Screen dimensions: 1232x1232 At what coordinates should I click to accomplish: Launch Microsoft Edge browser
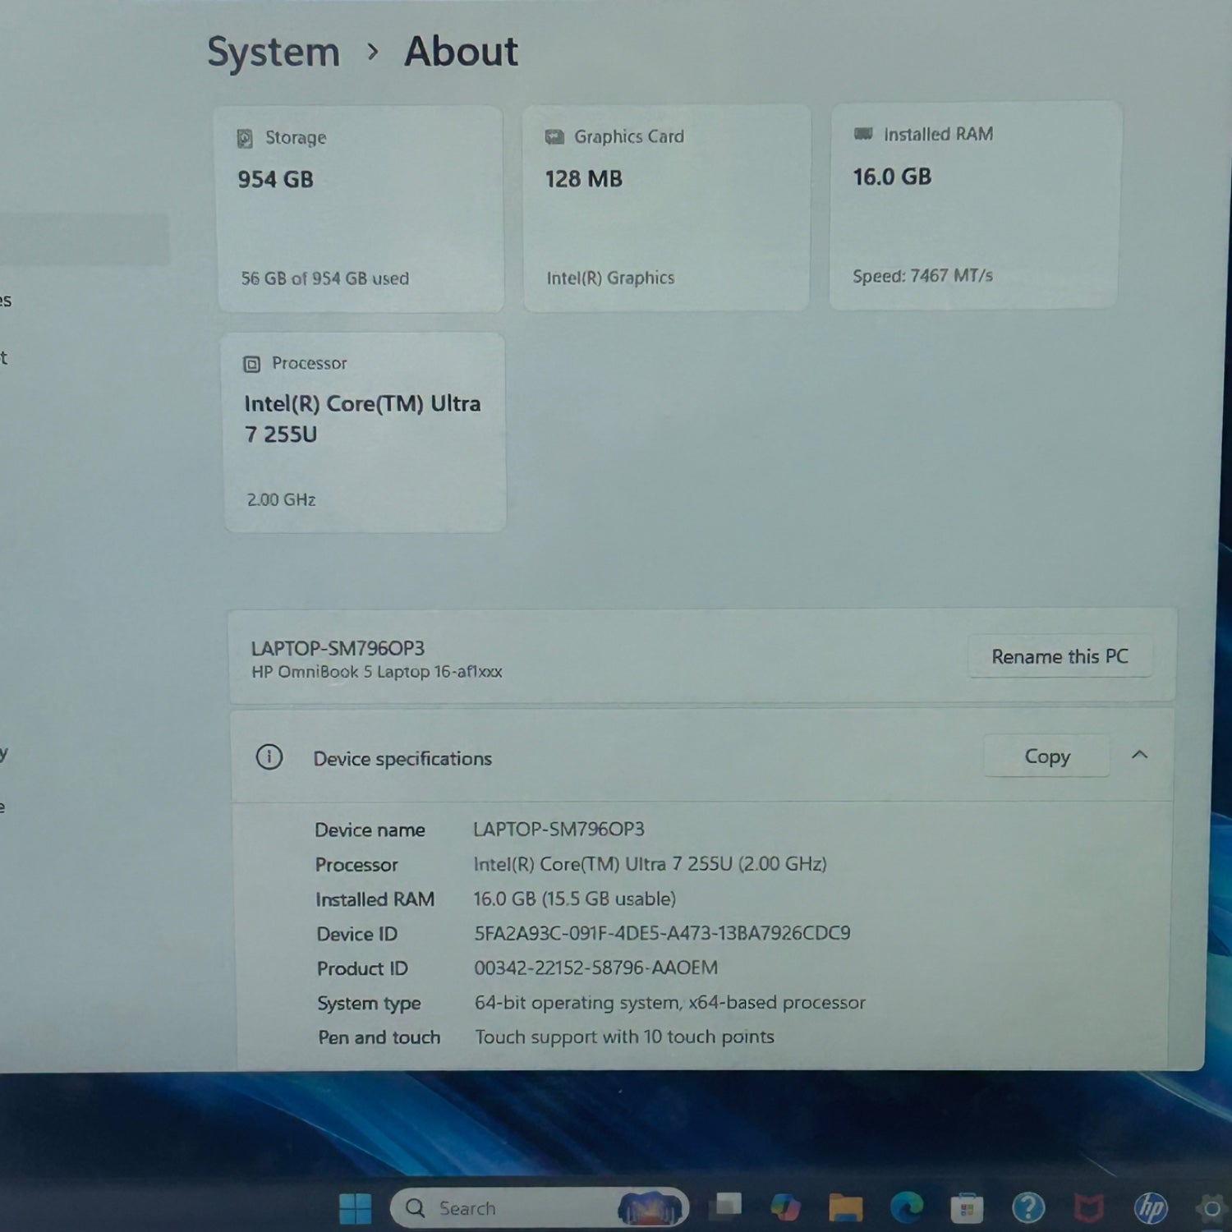(x=906, y=1207)
